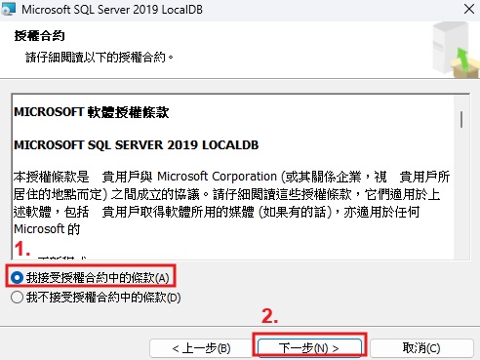Click the server box installer graphic
The height and width of the screenshot is (360, 480).
[456, 50]
